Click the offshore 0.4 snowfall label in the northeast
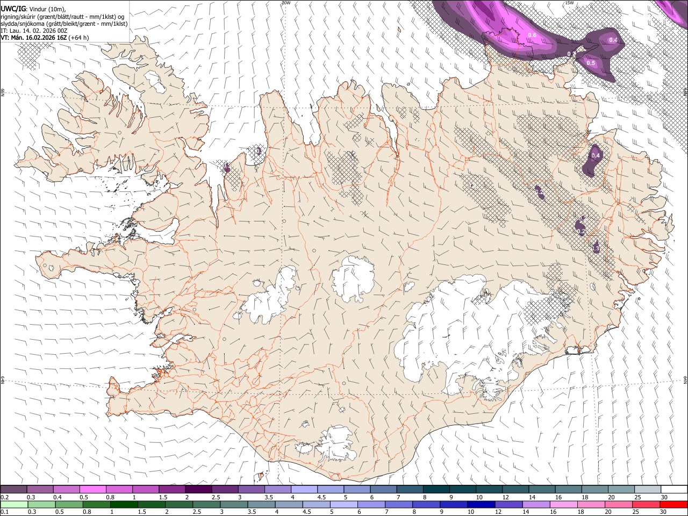 pos(613,40)
